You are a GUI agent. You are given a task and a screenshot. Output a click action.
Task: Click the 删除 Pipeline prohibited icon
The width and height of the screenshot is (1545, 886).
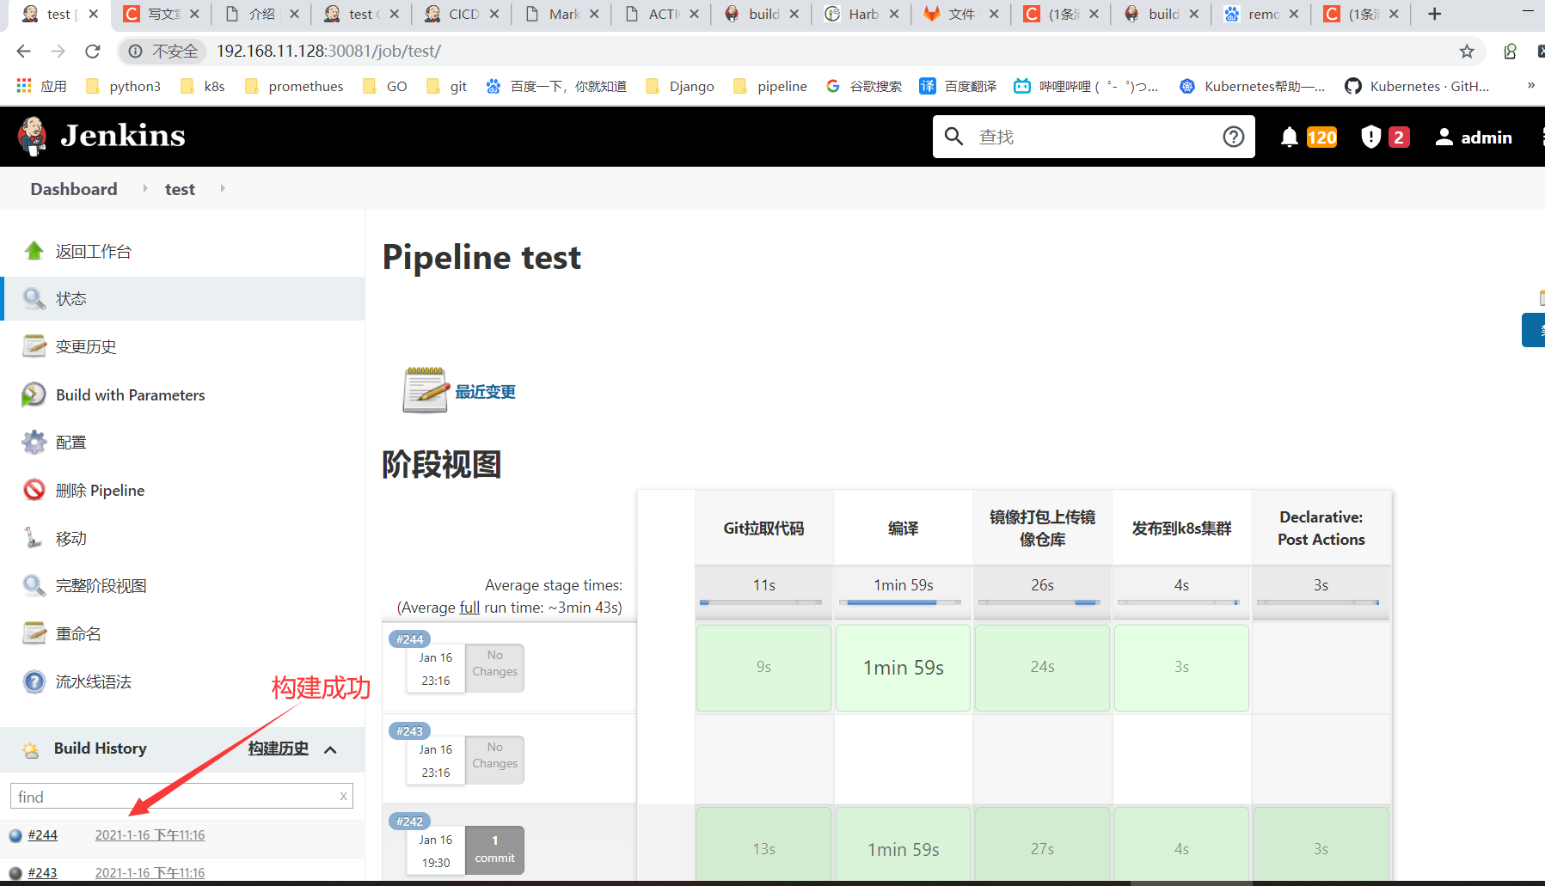[x=34, y=490]
